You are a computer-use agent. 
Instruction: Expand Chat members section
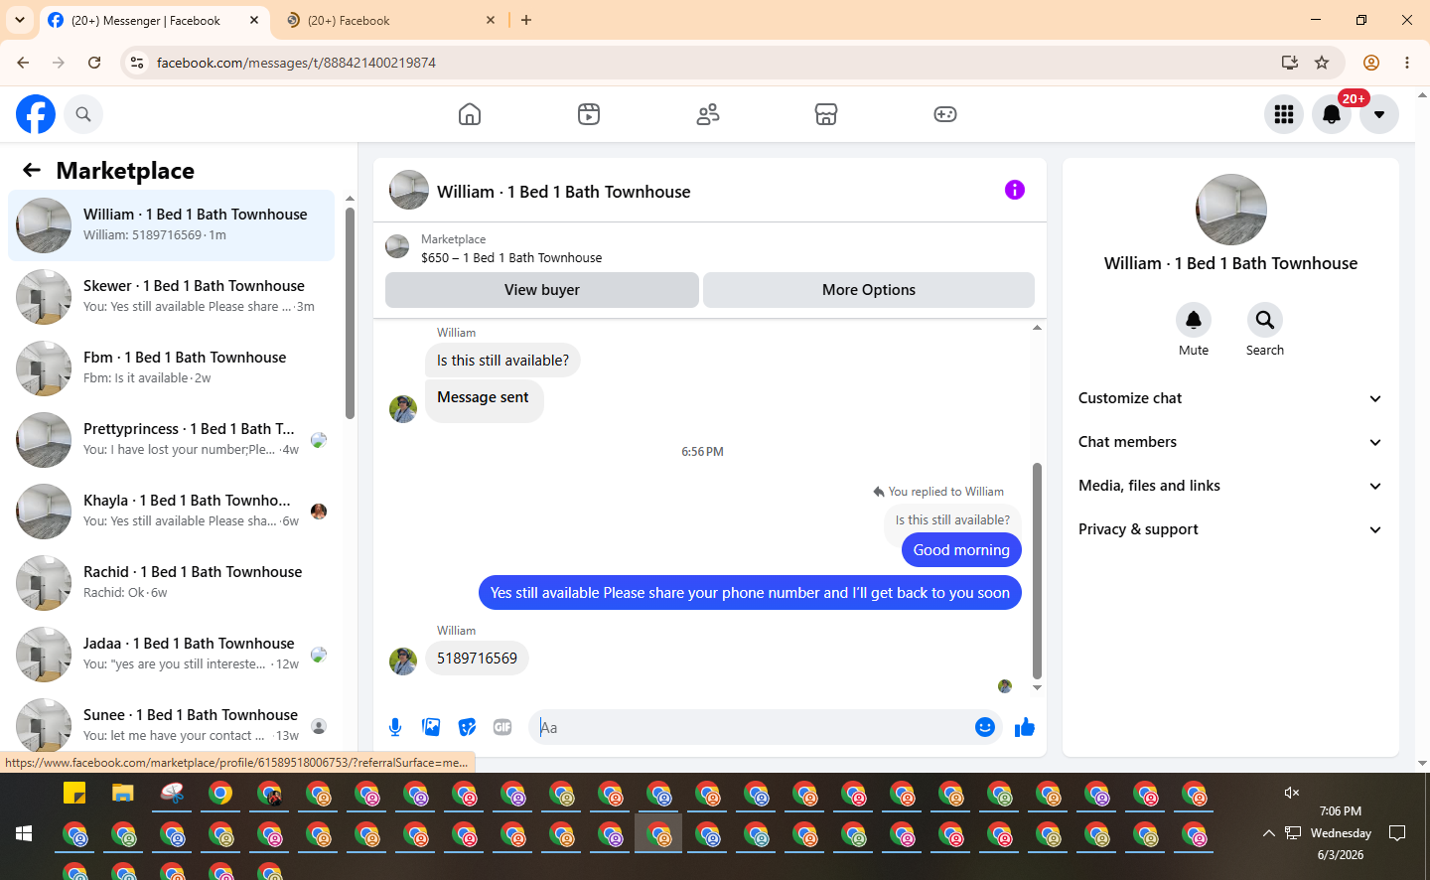click(1230, 442)
